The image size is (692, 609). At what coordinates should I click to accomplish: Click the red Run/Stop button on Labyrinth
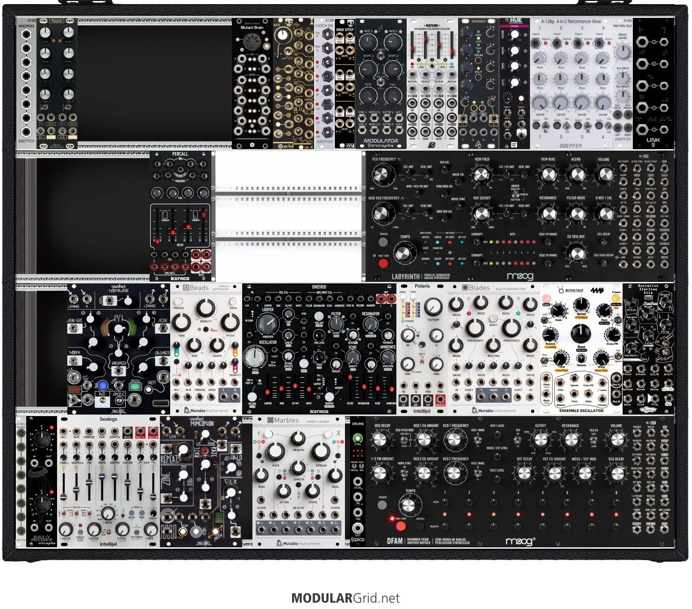click(x=383, y=263)
